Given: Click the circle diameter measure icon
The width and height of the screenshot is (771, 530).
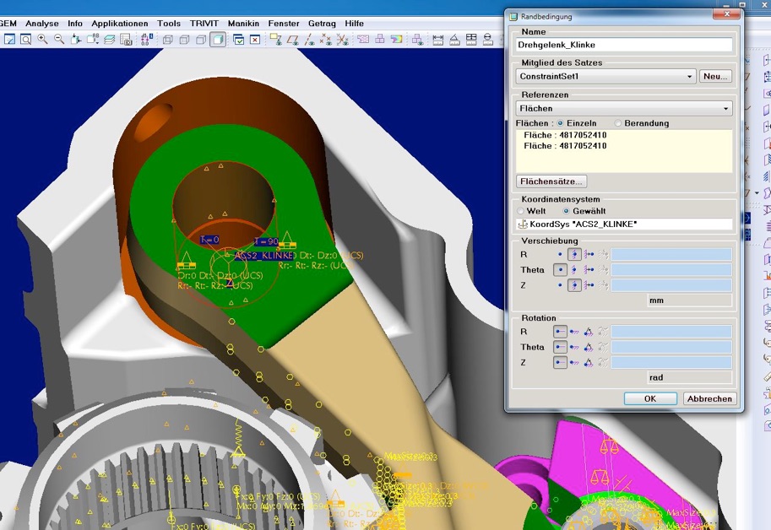Looking at the screenshot, I should coord(488,40).
